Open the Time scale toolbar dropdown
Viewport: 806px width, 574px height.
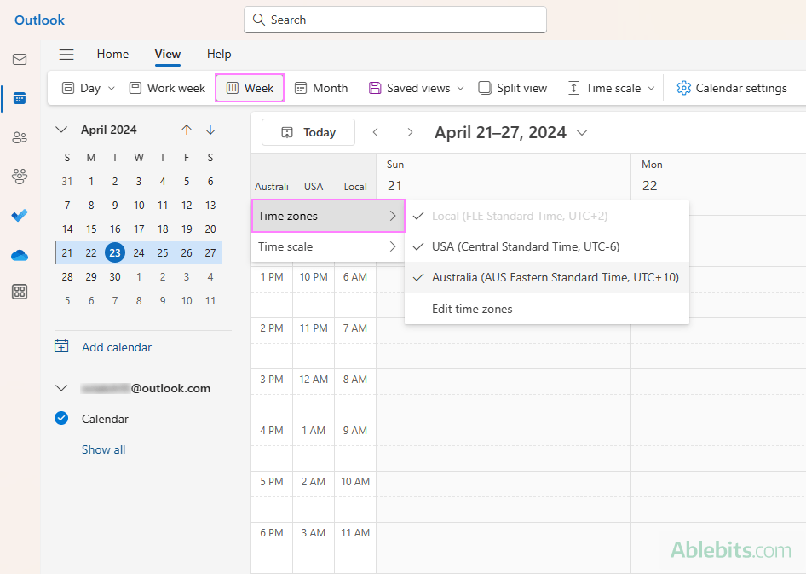[x=611, y=88]
